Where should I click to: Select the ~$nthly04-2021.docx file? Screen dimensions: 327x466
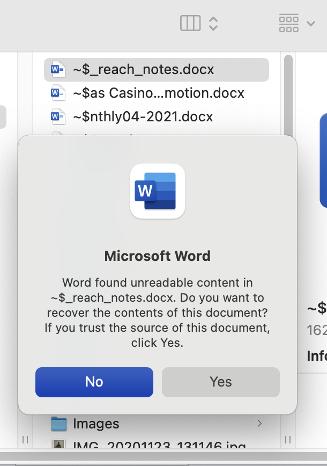click(143, 116)
